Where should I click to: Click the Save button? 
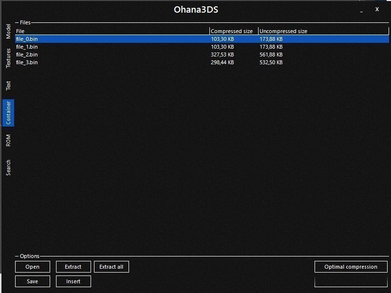[33, 281]
